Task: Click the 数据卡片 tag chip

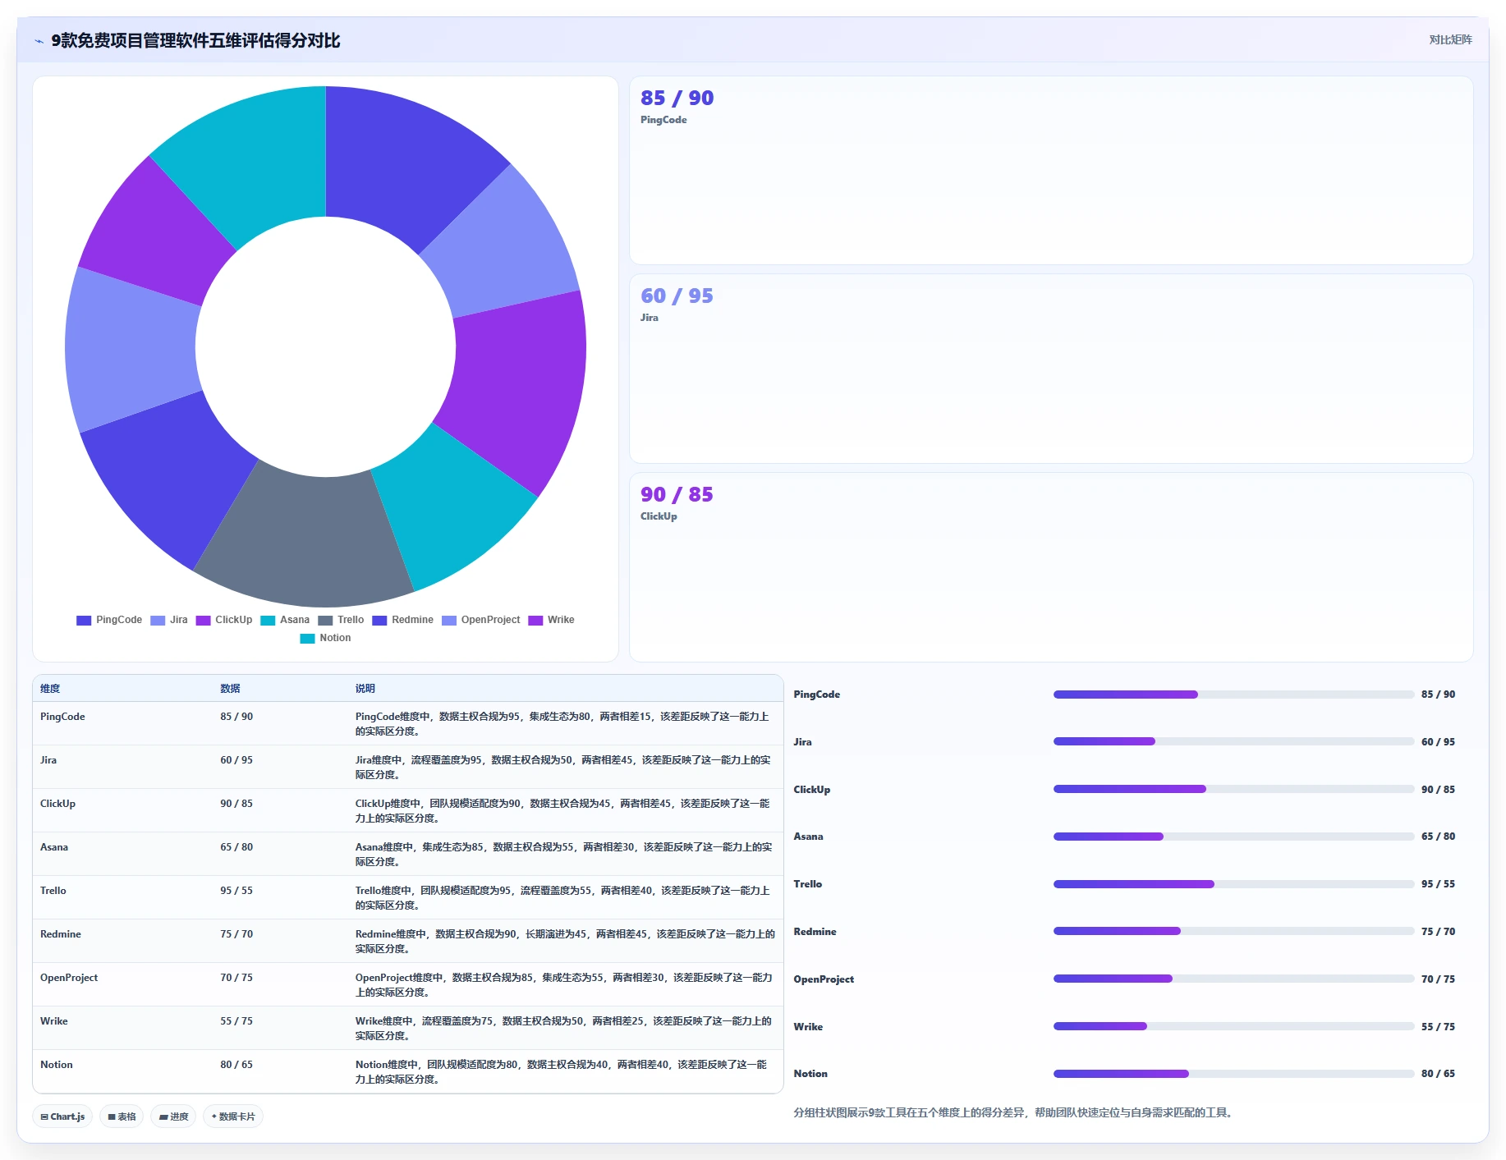Action: 233,1116
